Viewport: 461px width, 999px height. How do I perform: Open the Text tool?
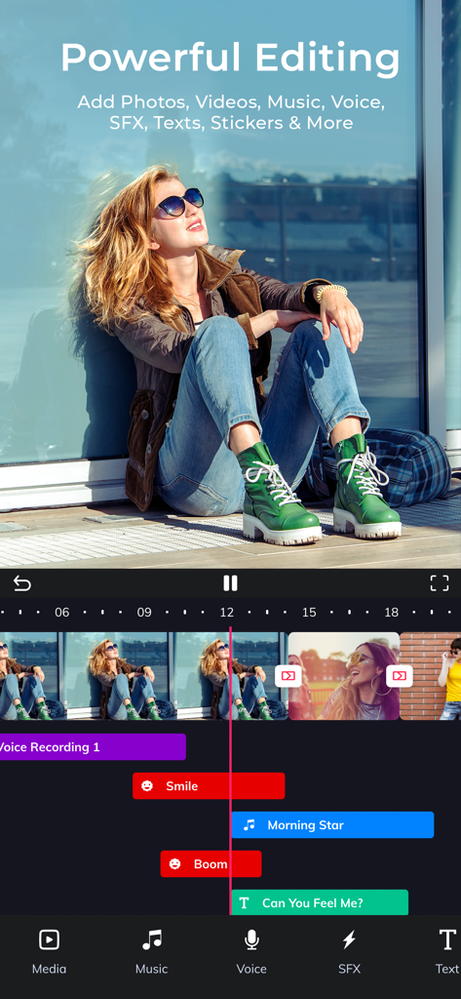point(447,951)
